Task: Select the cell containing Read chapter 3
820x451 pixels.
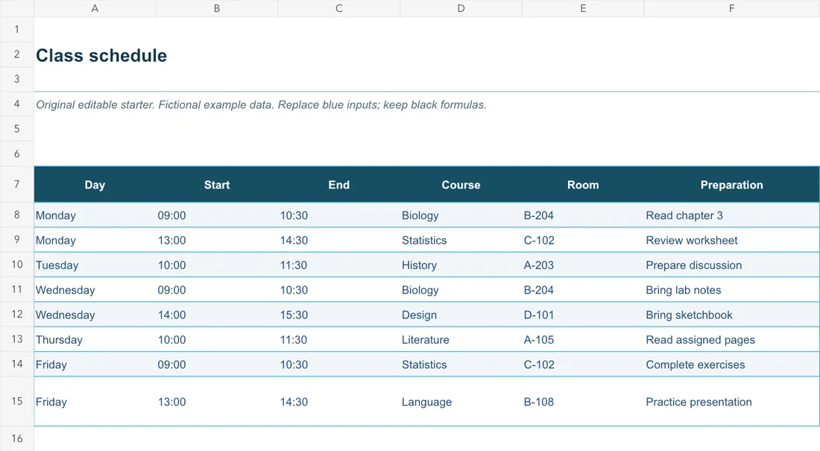Action: [x=731, y=215]
